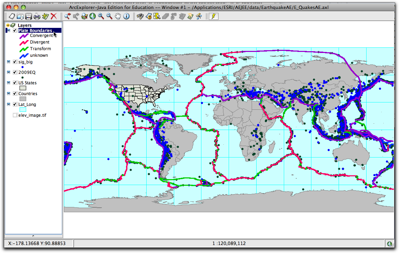Click the Print icon on the toolbar
Viewport: 399px width, 253px height.
click(x=36, y=16)
